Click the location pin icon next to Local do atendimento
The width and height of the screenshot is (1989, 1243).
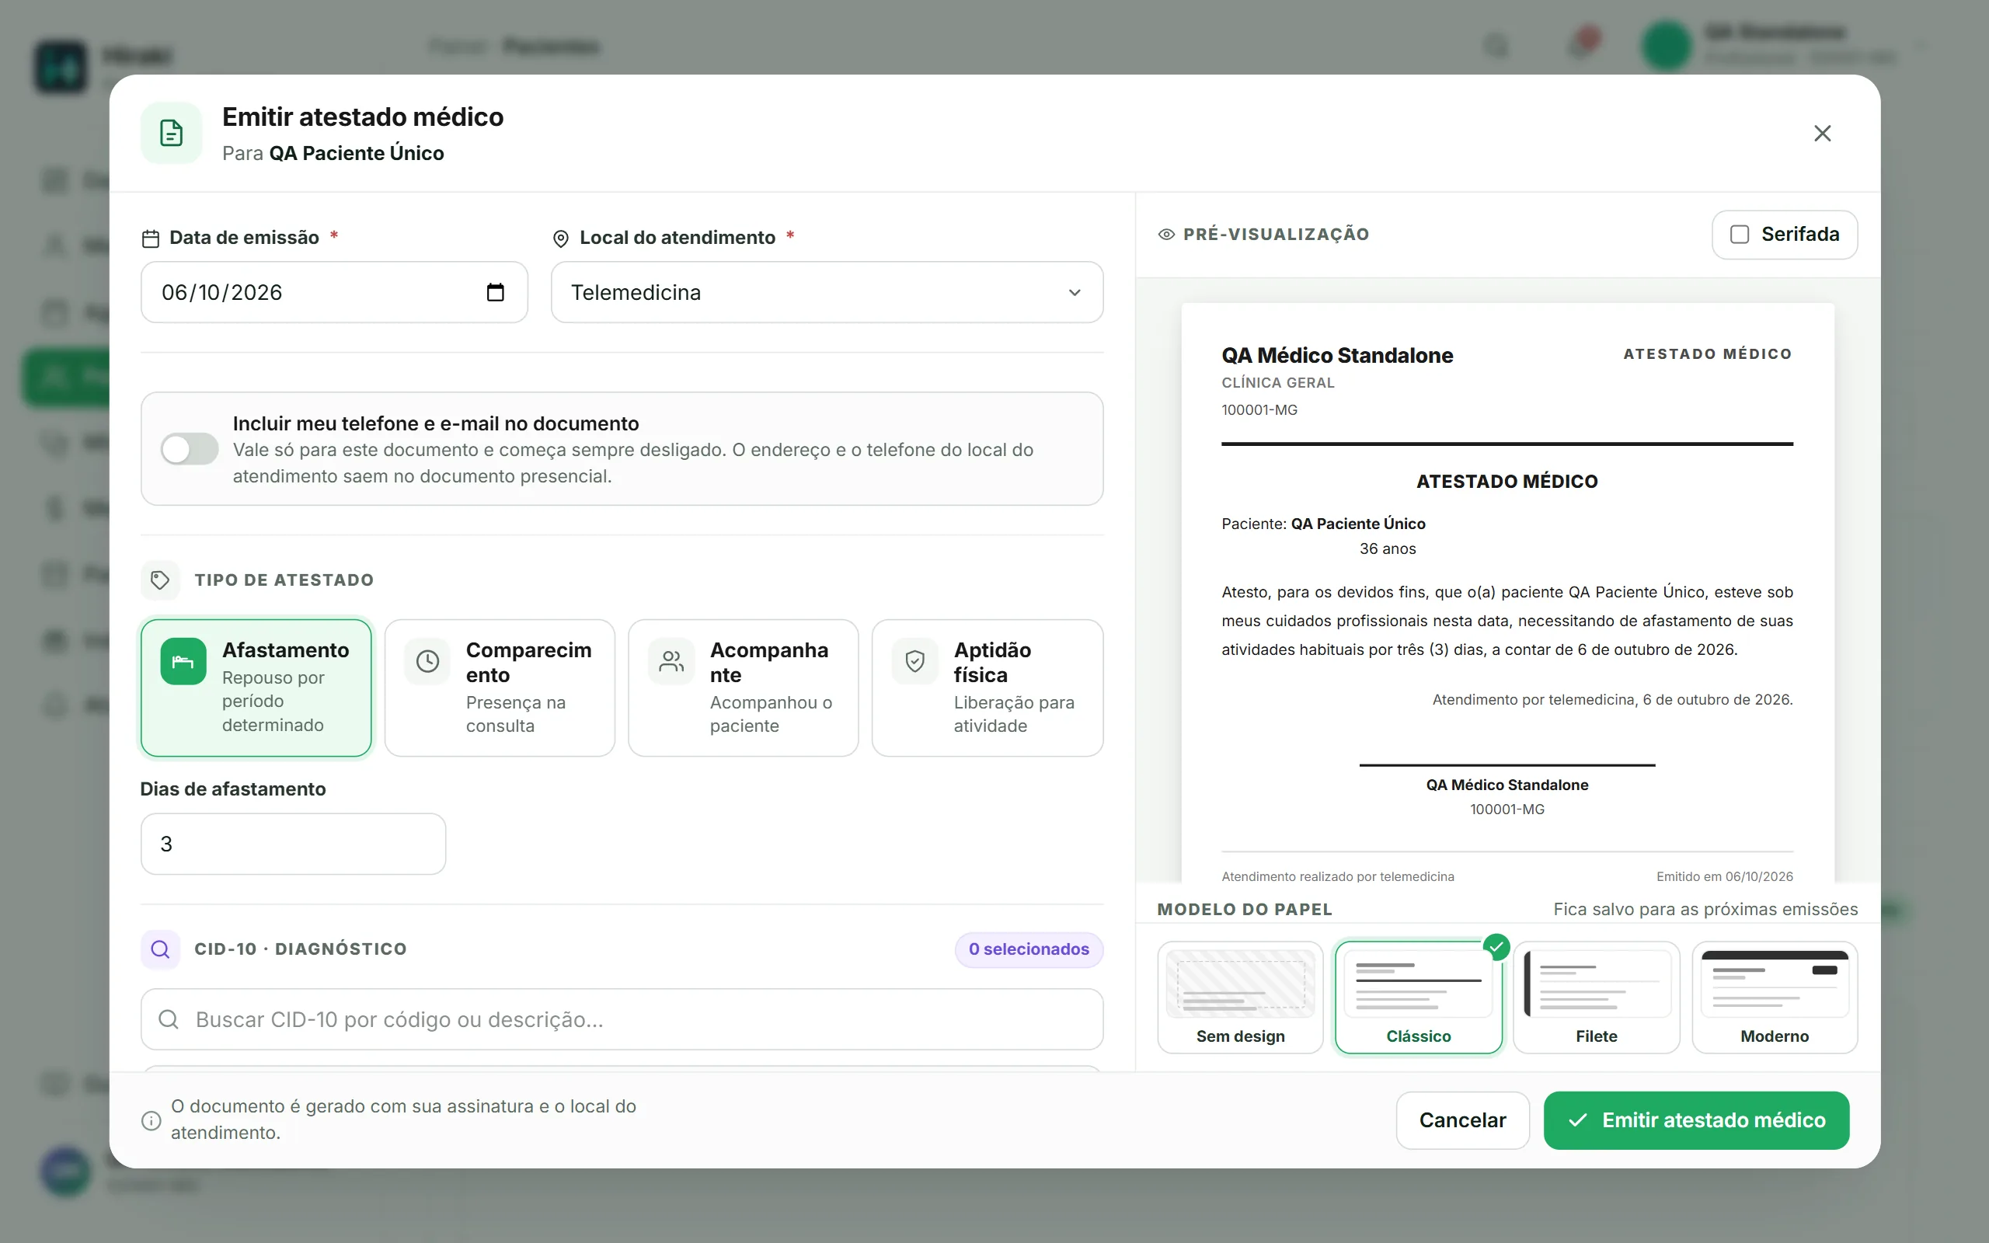click(x=560, y=239)
